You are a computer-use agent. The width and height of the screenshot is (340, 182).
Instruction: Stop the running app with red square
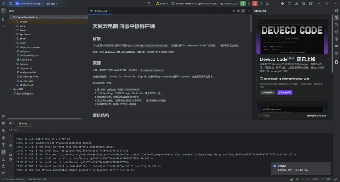click(x=255, y=3)
